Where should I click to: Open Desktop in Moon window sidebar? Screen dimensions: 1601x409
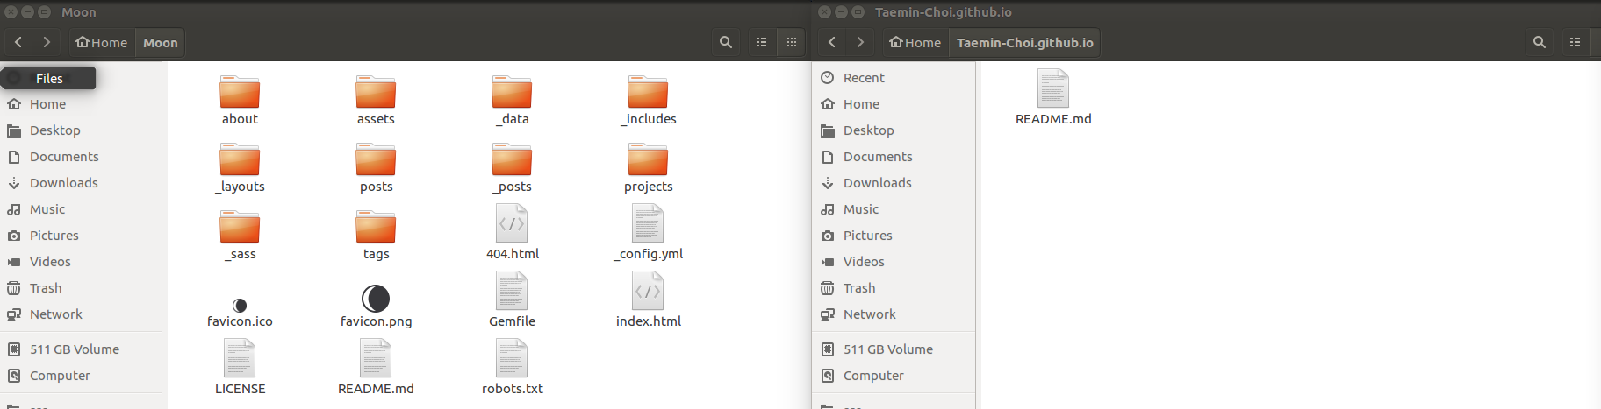81,130
